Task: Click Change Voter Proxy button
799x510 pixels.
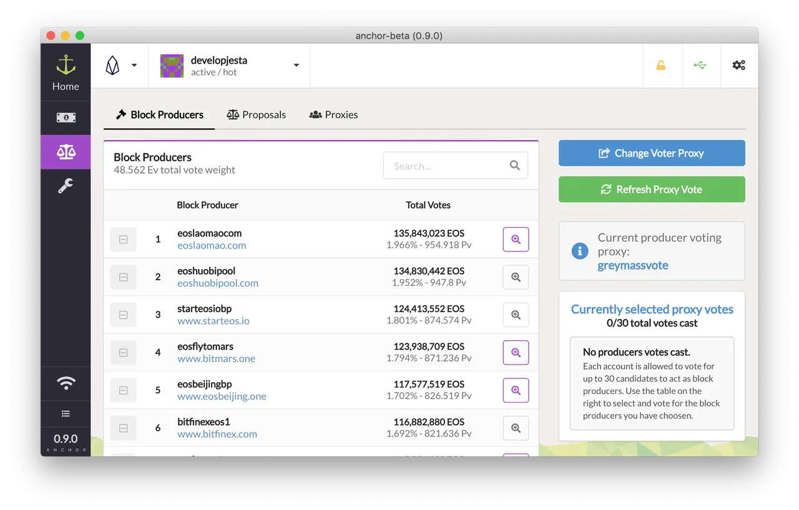Action: [x=652, y=153]
